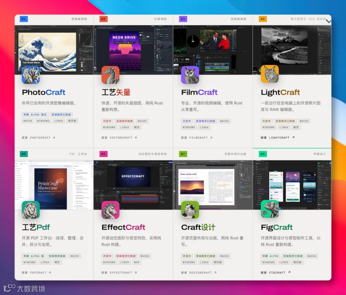
Task: Open the 探索 EFFECTCRAFT link
Action: (x=119, y=273)
